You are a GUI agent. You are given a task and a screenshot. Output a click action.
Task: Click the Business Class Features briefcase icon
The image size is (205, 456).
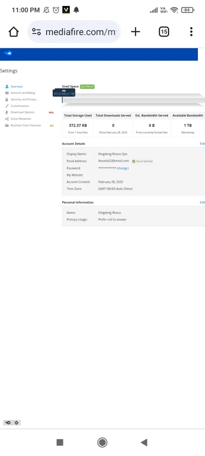7,125
